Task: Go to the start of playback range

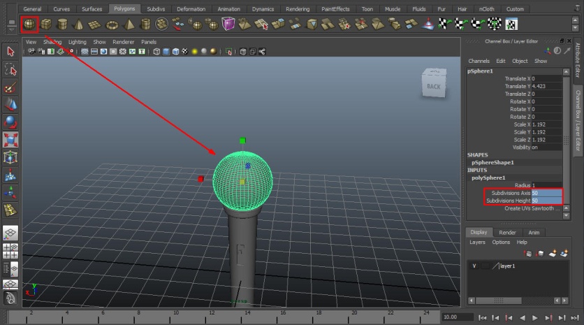Action: click(482, 318)
